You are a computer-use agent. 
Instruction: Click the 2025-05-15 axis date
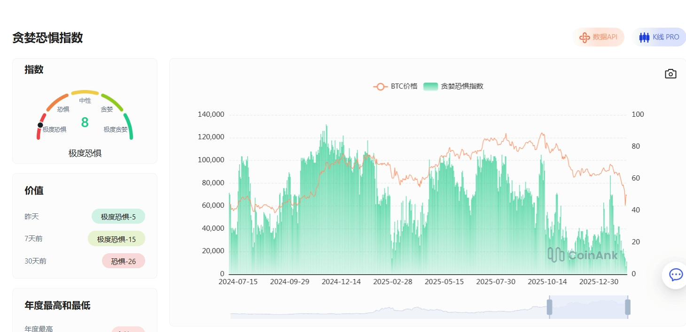(444, 282)
